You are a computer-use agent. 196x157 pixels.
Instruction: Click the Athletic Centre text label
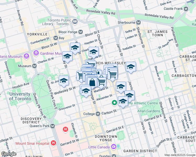143,103
